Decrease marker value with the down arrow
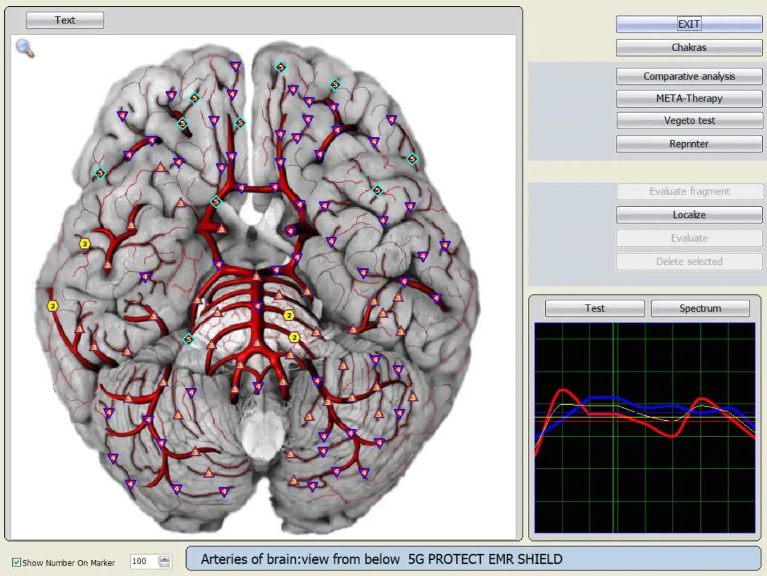 164,565
